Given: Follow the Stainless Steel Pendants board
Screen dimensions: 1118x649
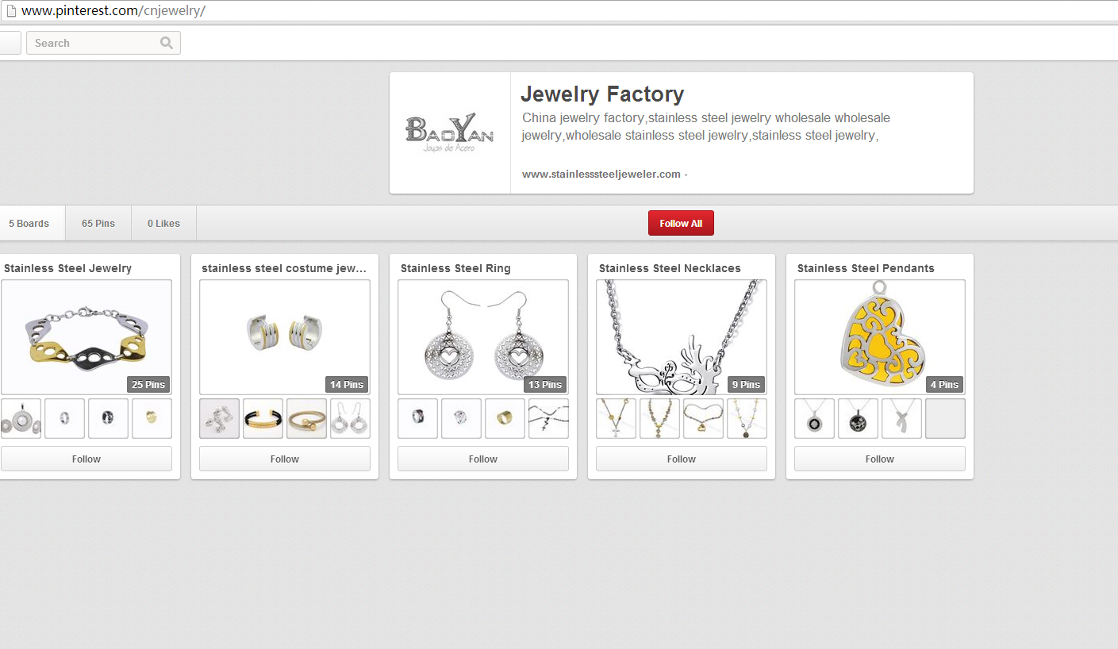Looking at the screenshot, I should click(x=879, y=459).
